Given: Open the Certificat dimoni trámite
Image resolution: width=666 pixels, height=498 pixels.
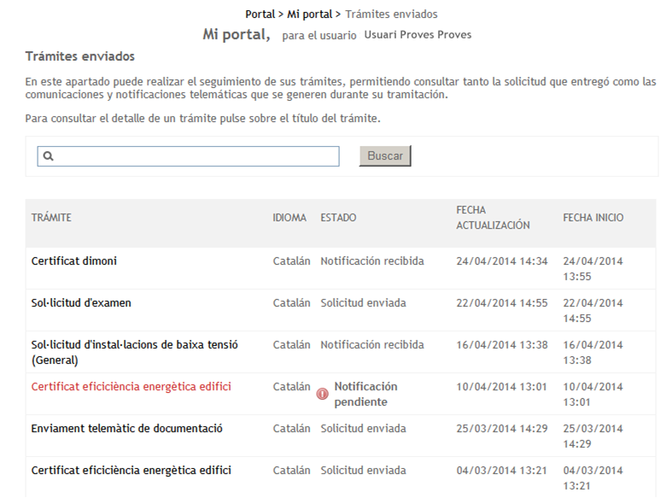Looking at the screenshot, I should 74,261.
